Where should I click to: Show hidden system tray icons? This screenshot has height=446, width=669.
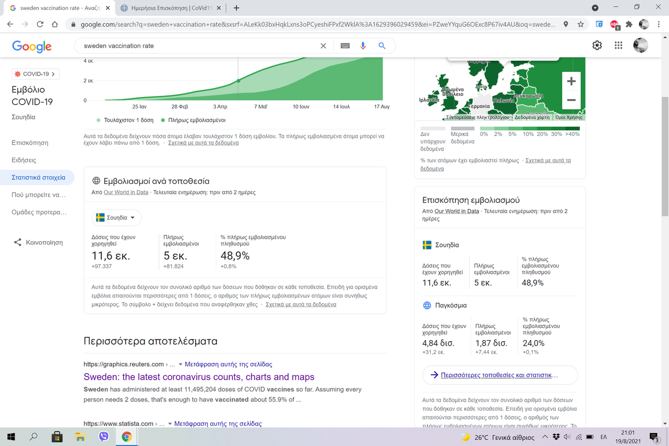pyautogui.click(x=546, y=437)
